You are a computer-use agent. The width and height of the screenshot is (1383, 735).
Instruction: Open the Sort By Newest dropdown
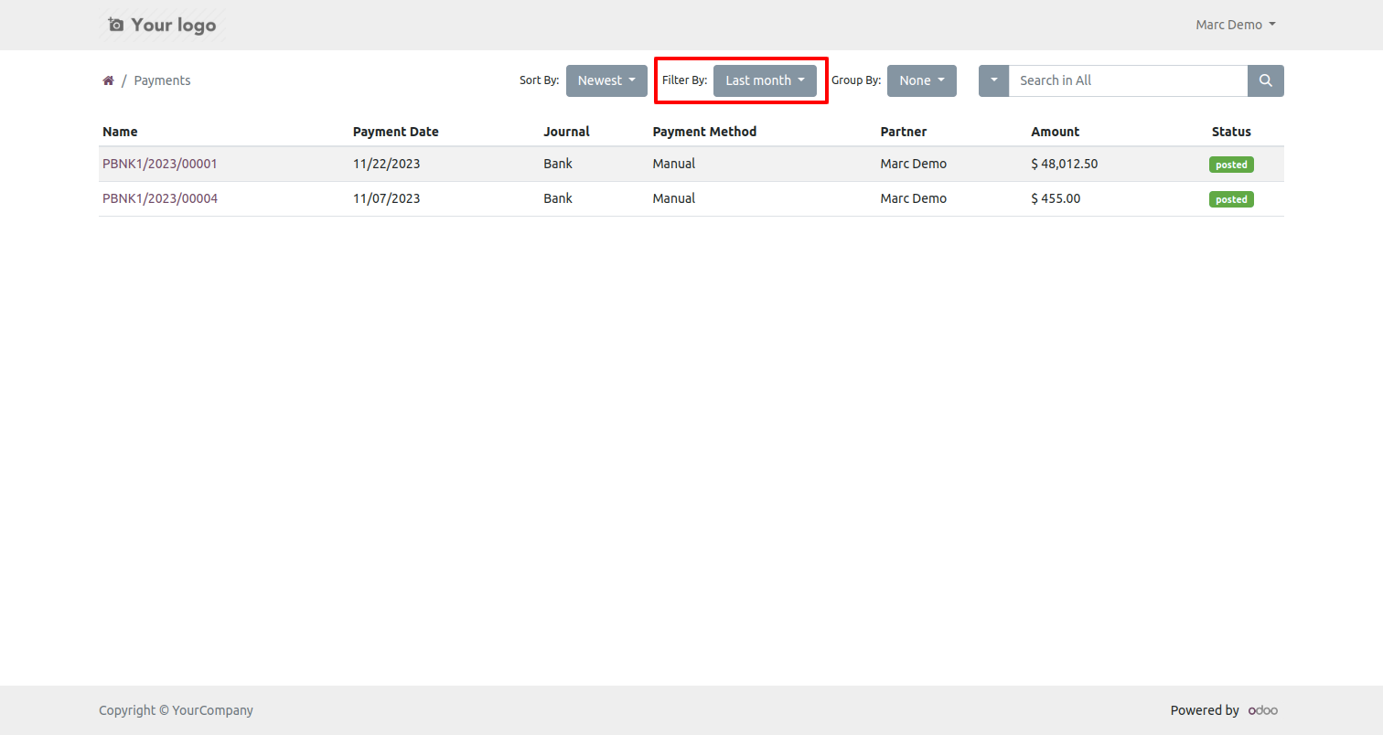pos(606,80)
